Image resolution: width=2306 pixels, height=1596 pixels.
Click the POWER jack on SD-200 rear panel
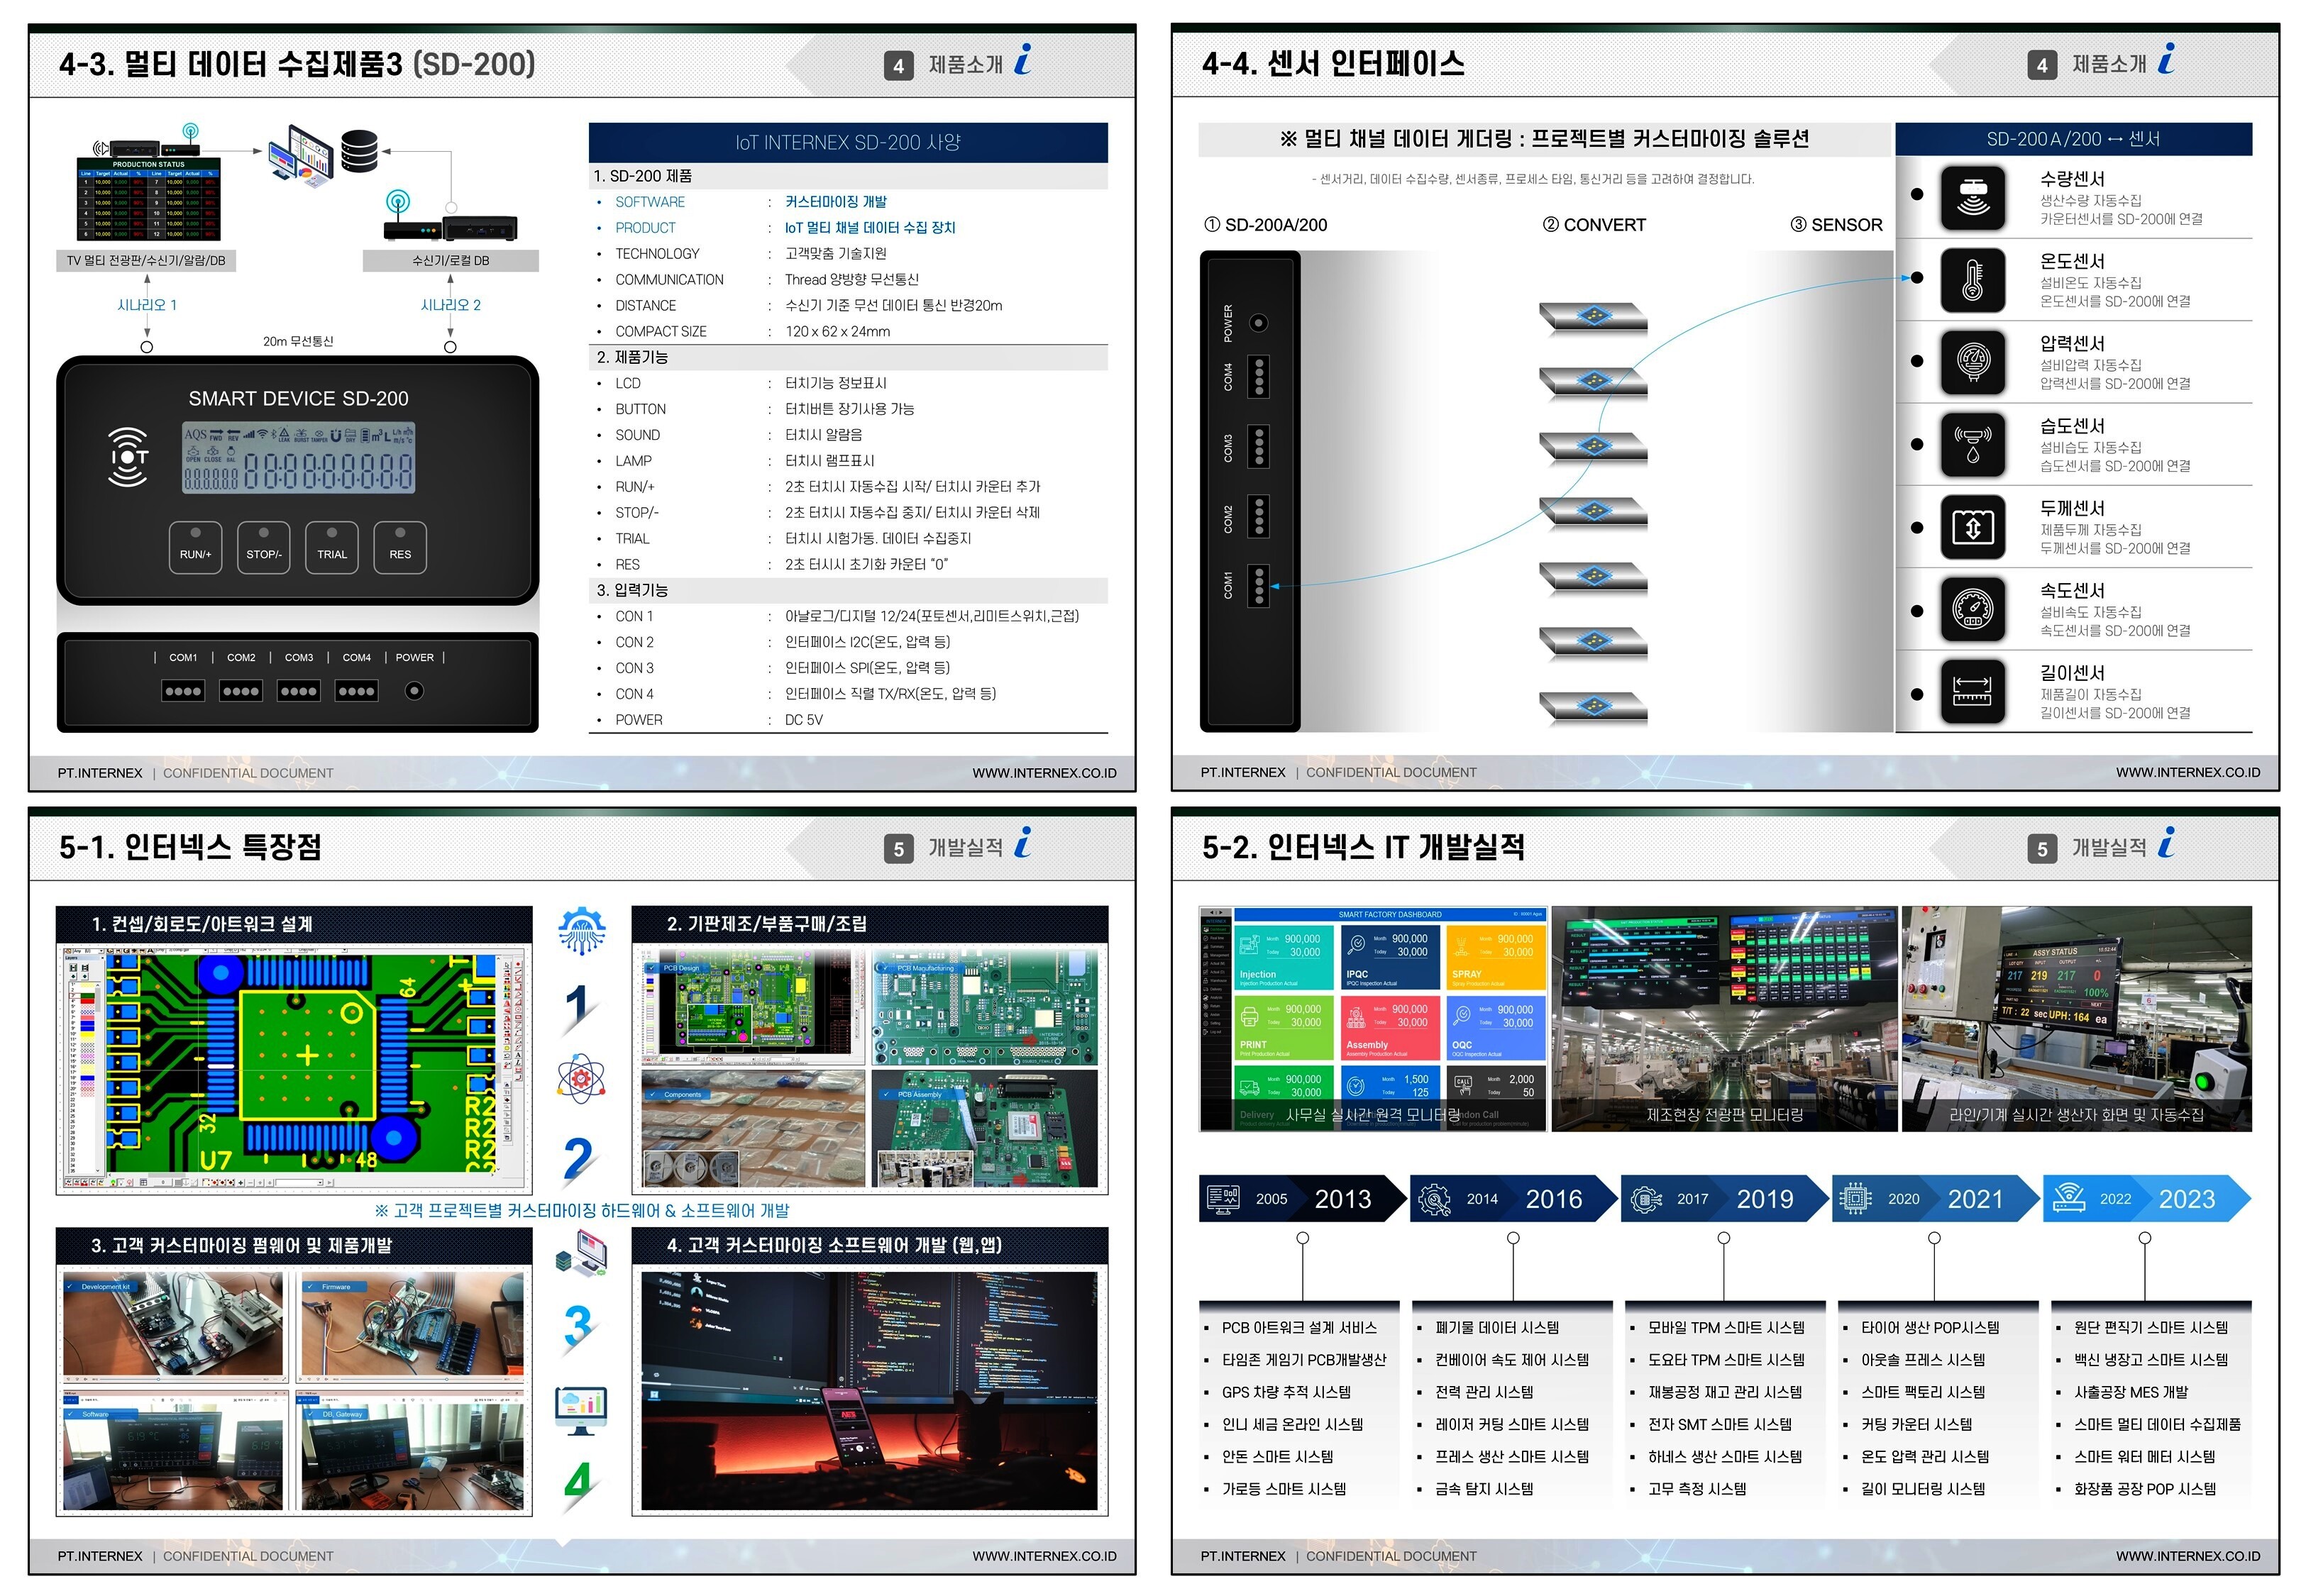click(414, 690)
